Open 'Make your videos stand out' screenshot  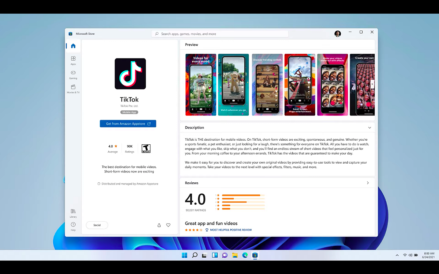(x=333, y=85)
